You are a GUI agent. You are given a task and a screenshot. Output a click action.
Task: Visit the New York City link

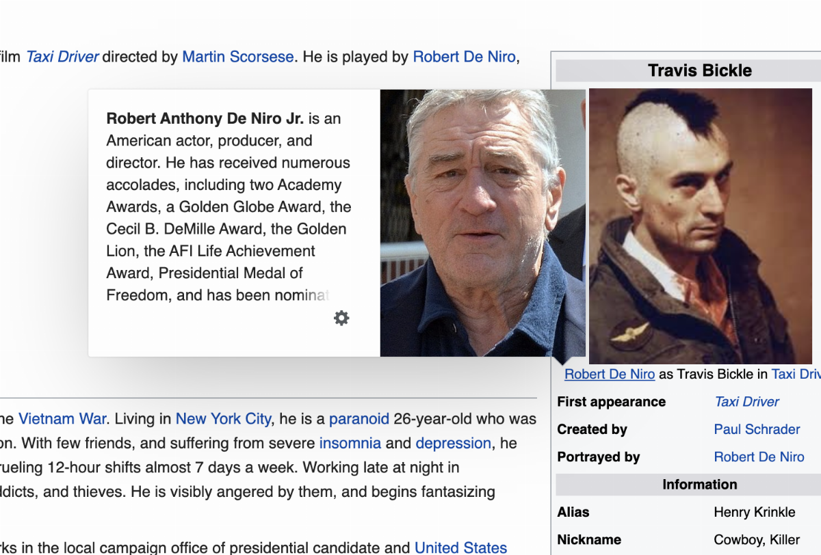tap(223, 418)
